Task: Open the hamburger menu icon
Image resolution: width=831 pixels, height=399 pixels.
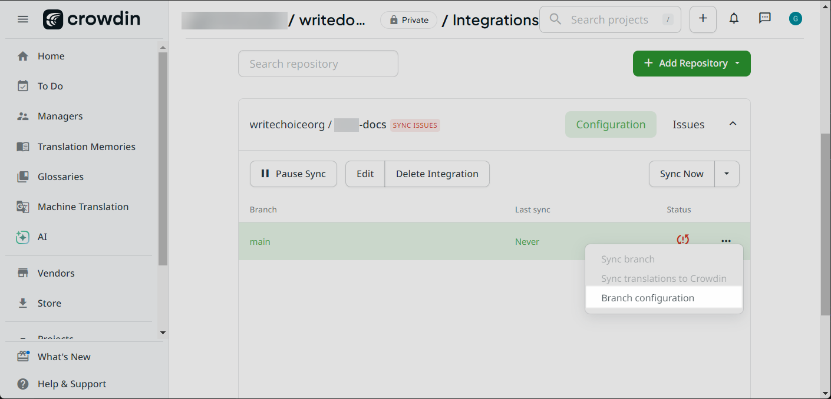Action: (23, 19)
